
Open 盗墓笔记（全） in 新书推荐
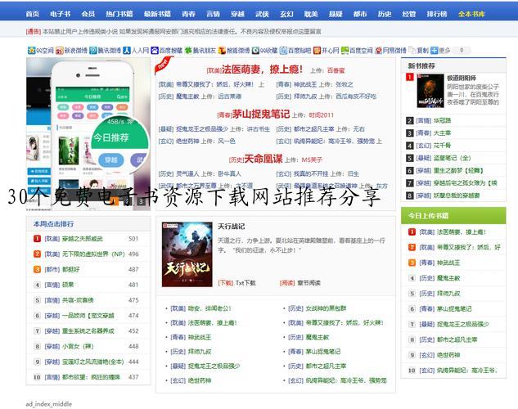pos(452,158)
